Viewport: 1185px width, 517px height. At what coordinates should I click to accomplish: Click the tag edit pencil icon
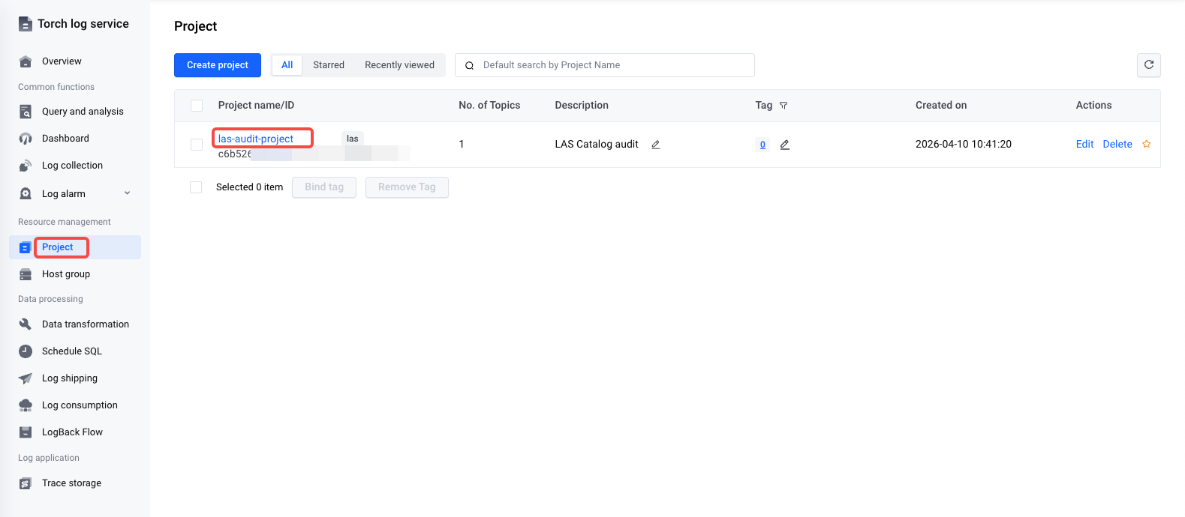tap(784, 145)
